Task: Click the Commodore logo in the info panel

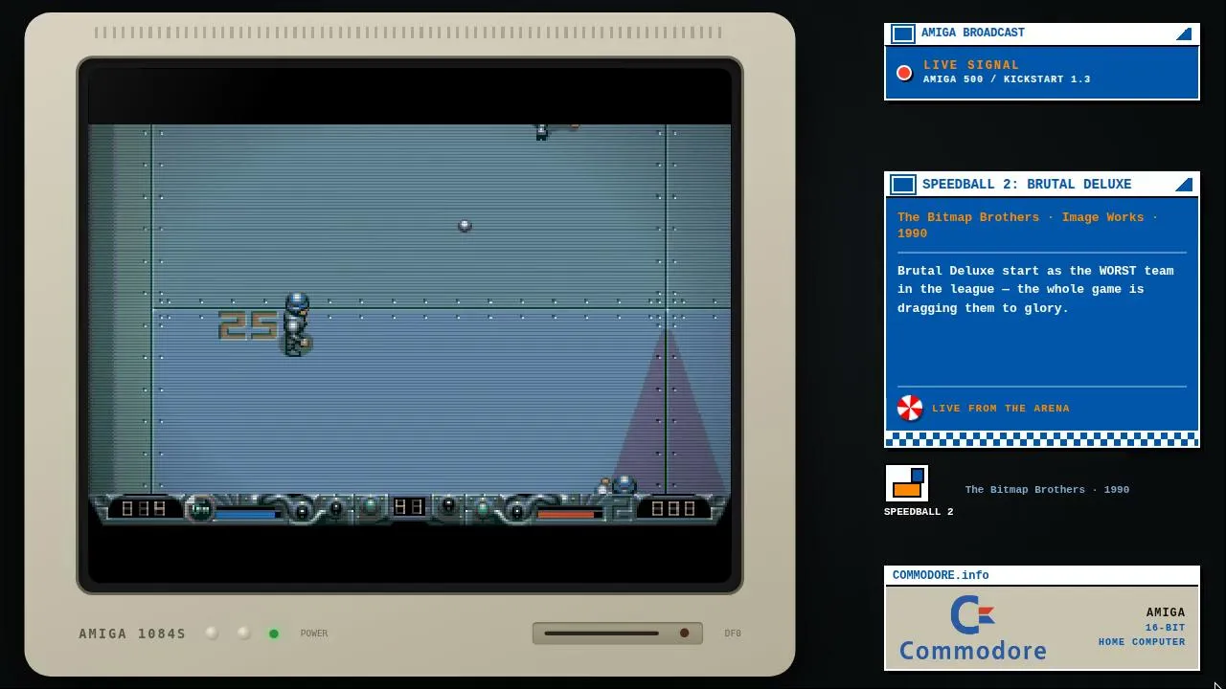Action: [972, 628]
